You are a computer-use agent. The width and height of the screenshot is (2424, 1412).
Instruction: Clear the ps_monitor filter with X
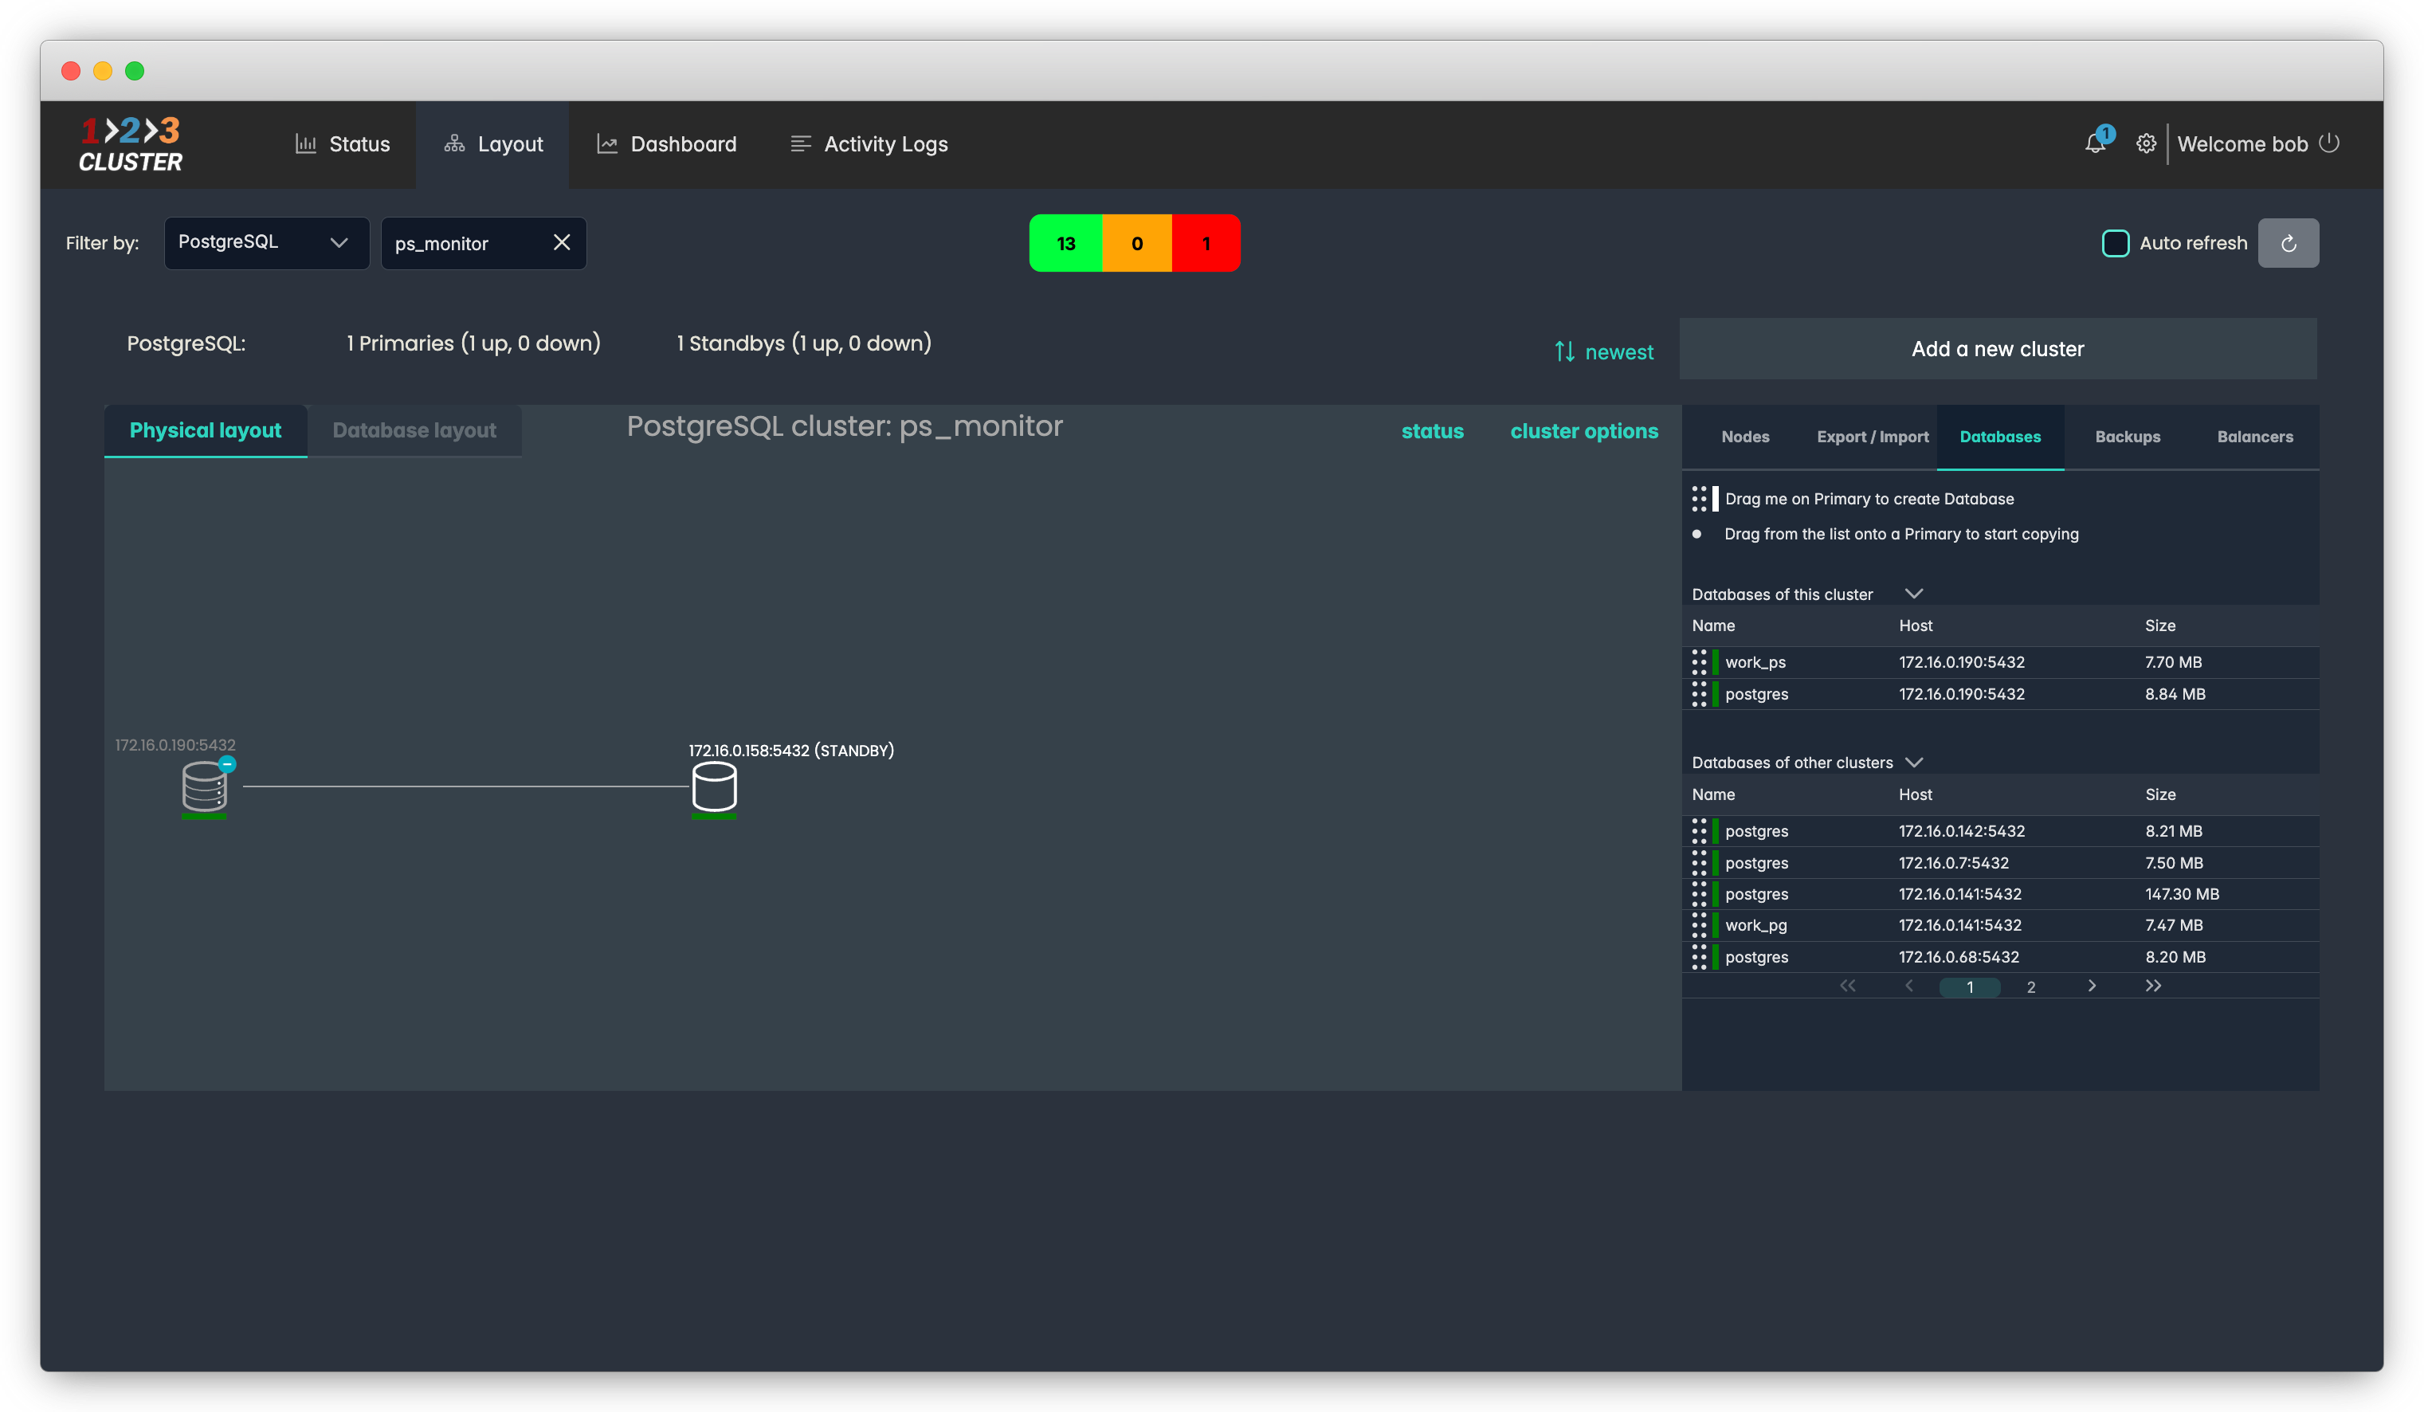pyautogui.click(x=562, y=242)
